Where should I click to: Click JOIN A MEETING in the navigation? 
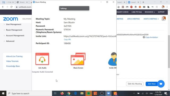click(133, 19)
